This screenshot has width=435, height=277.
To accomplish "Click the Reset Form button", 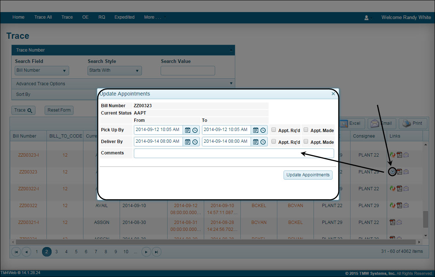I will click(x=59, y=110).
